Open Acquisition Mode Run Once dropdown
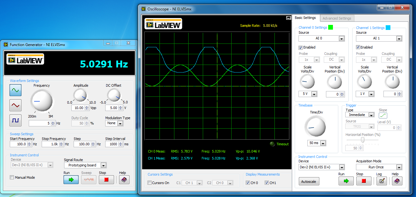This screenshot has height=197, width=416. click(379, 167)
